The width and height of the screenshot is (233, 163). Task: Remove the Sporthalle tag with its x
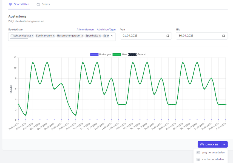tap(100, 36)
